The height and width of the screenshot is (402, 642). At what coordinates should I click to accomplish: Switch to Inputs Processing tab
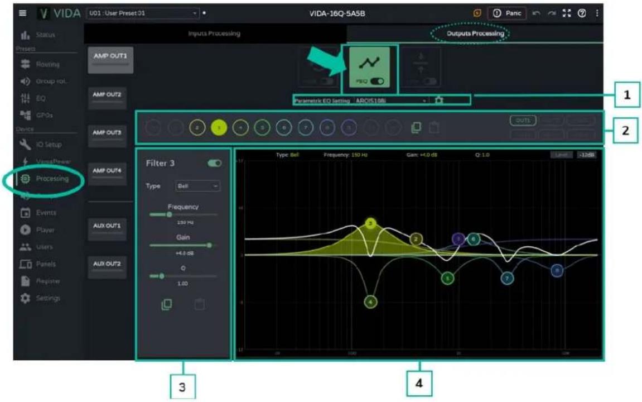(214, 33)
